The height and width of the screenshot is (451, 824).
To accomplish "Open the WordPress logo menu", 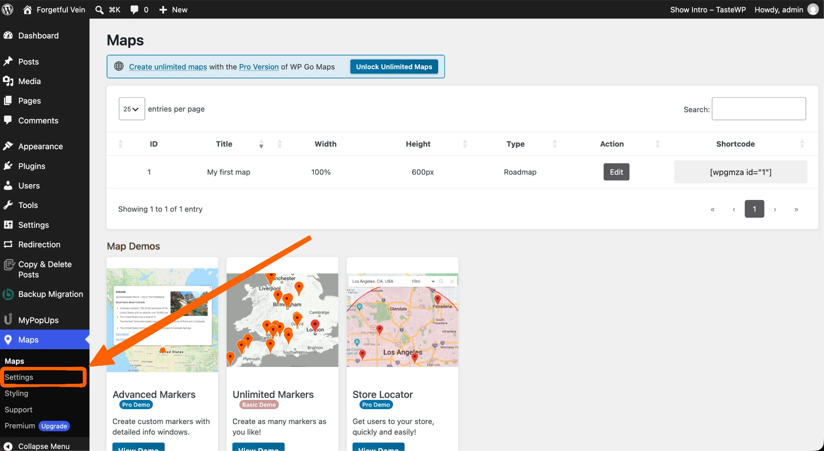I will pyautogui.click(x=8, y=10).
